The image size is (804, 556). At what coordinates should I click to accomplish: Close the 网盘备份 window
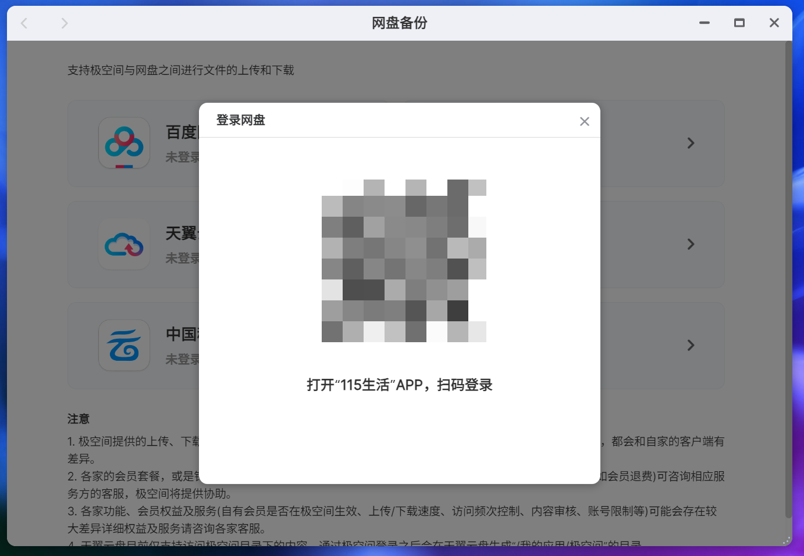[774, 23]
